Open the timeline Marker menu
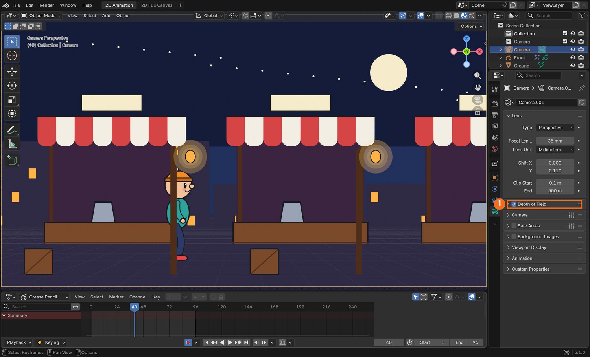590x357 pixels. click(116, 297)
